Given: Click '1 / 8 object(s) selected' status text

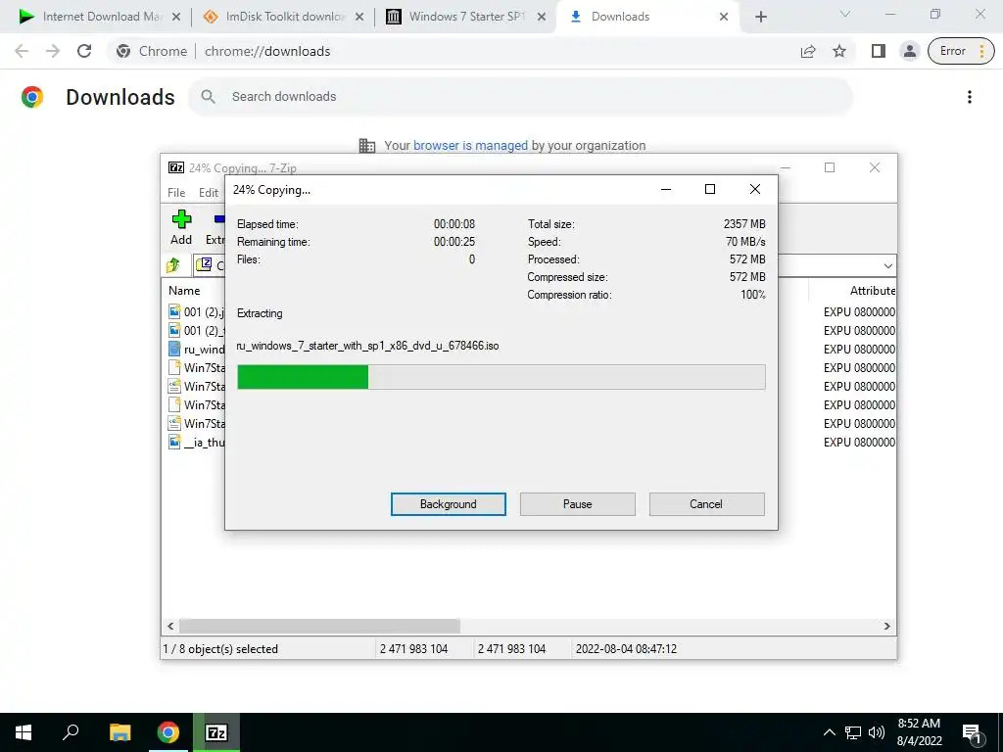Looking at the screenshot, I should pos(220,649).
